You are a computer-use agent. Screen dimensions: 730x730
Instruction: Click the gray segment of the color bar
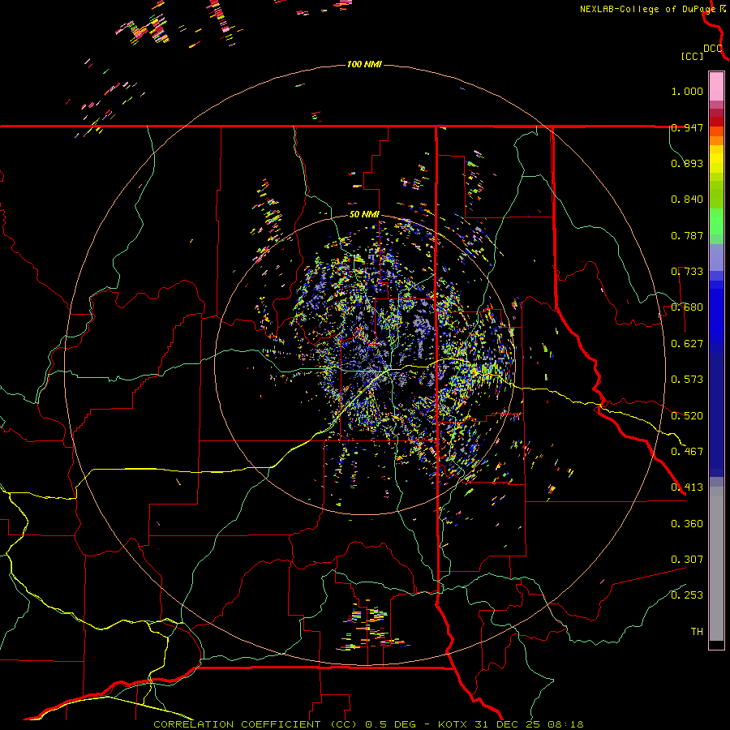click(x=716, y=564)
